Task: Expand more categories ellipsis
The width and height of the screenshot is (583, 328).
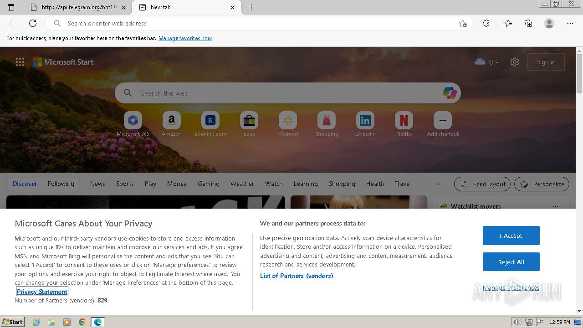Action: click(x=440, y=184)
